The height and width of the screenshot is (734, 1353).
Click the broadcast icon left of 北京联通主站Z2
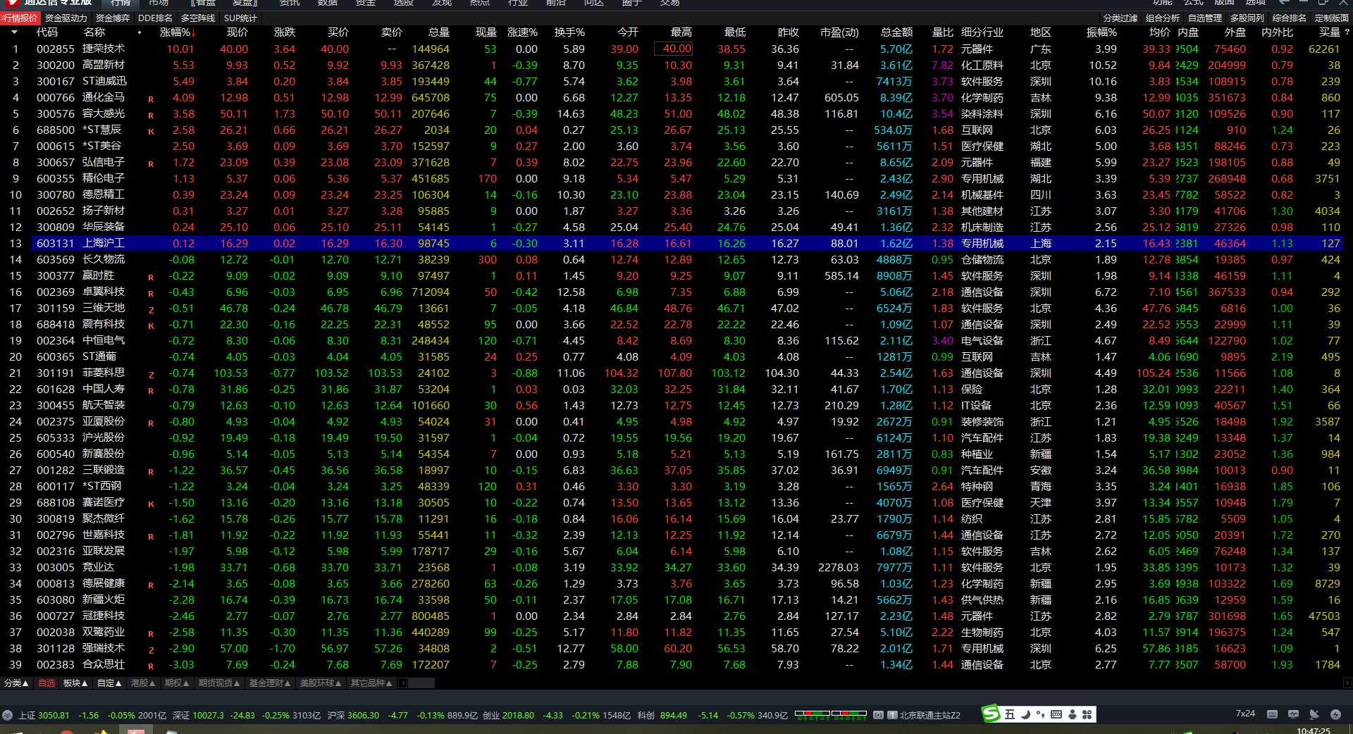pyautogui.click(x=878, y=715)
